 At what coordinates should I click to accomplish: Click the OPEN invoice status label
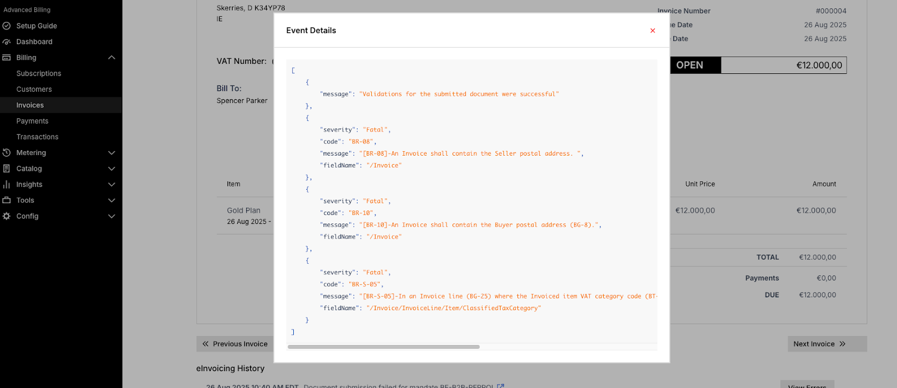click(690, 65)
